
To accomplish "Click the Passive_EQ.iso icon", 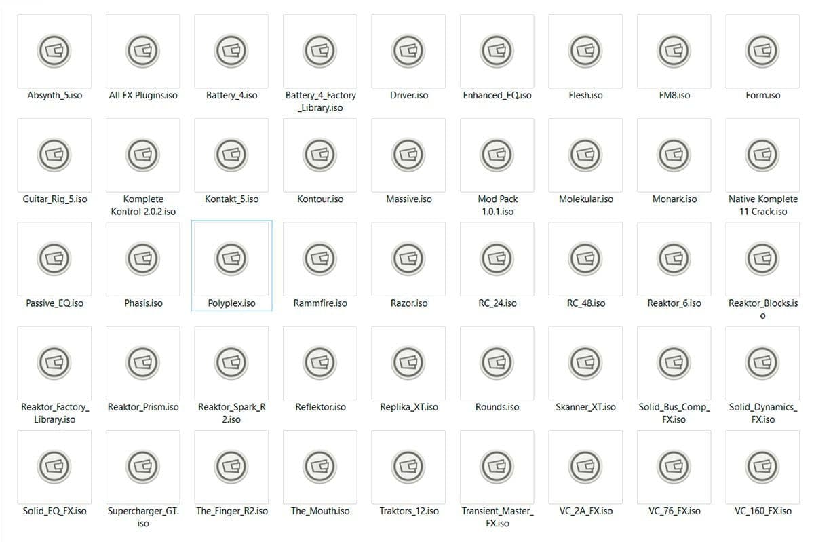I will pyautogui.click(x=55, y=258).
